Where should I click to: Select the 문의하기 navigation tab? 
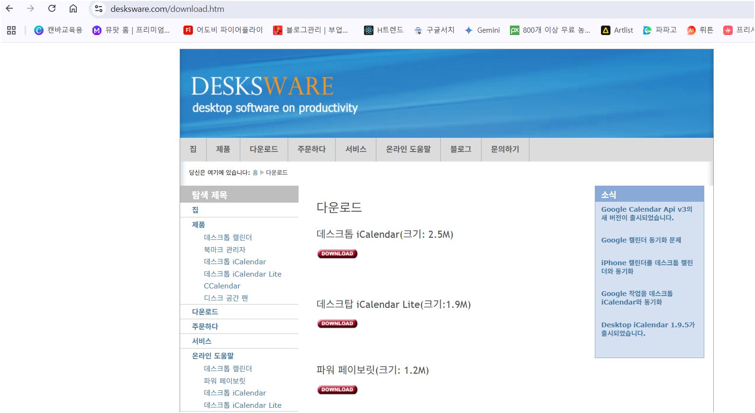point(505,149)
